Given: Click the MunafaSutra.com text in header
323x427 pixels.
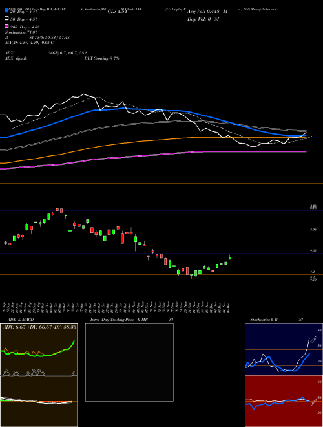Looking at the screenshot, I should tap(264, 9).
